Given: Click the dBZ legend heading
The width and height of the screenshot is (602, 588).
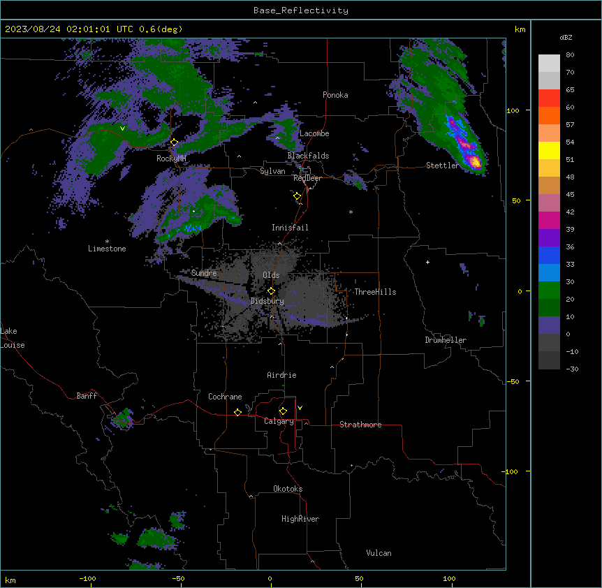Looking at the screenshot, I should (x=566, y=37).
